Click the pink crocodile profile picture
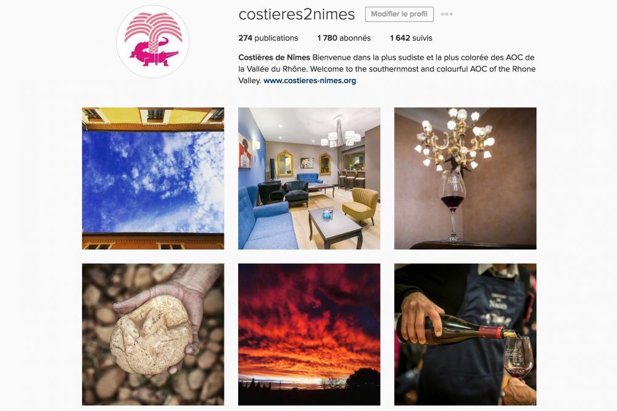This screenshot has width=617, height=411. click(x=152, y=41)
